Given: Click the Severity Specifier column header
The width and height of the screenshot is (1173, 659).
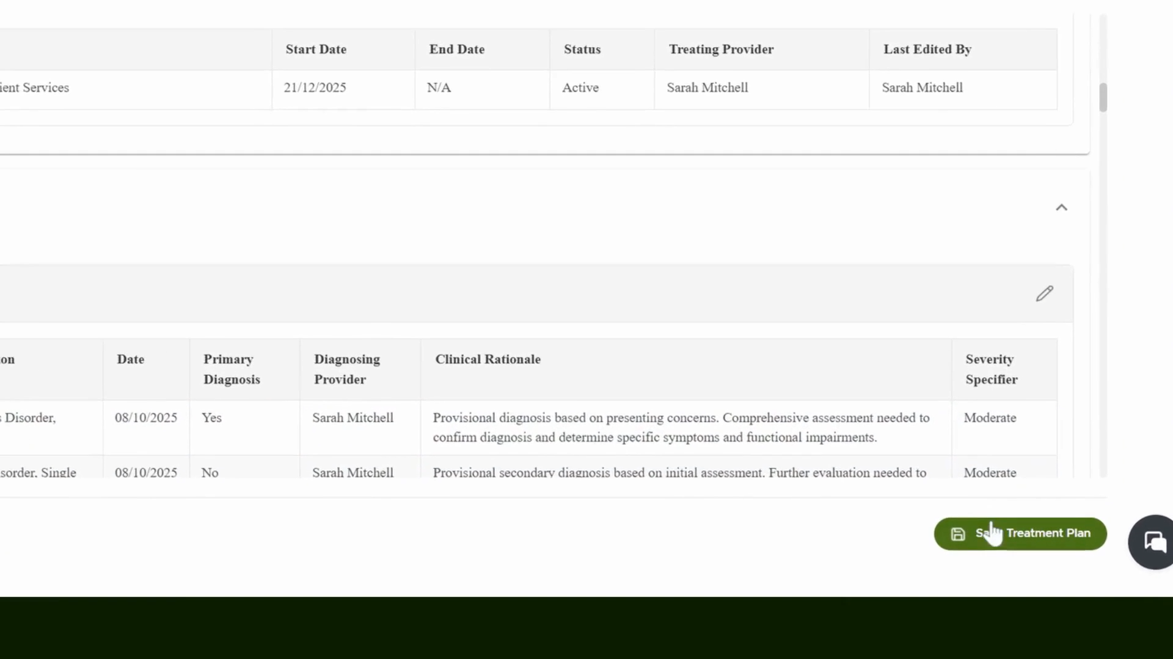Looking at the screenshot, I should 992,369.
